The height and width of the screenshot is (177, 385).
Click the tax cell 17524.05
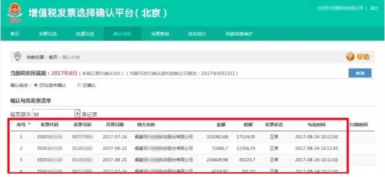point(246,137)
